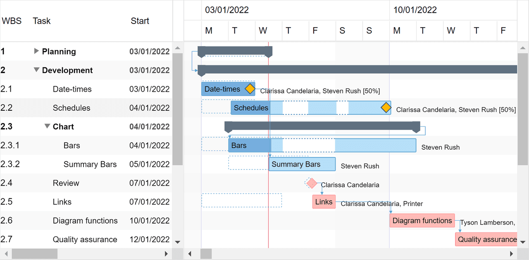Expand the Planning task group
529x260 pixels.
pyautogui.click(x=36, y=51)
